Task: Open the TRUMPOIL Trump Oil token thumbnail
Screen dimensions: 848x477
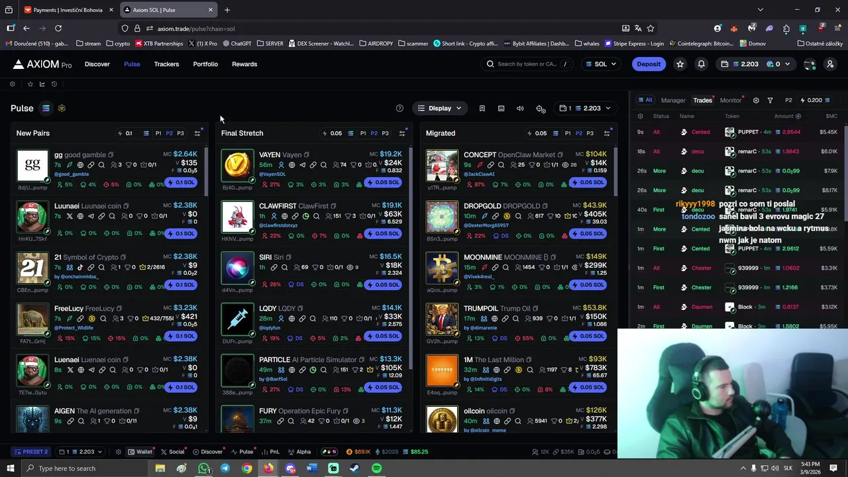Action: point(442,319)
